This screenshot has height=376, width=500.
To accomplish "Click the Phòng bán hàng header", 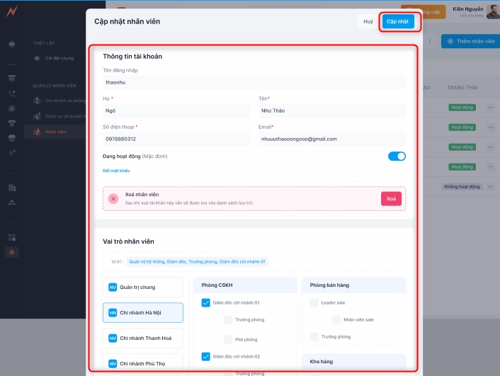I will [x=353, y=285].
